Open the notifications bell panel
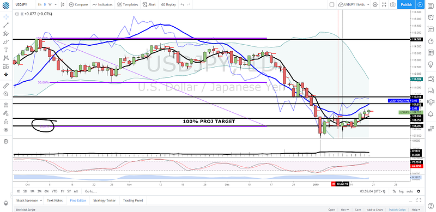Image resolution: width=436 pixels, height=212 pixels. 431,114
